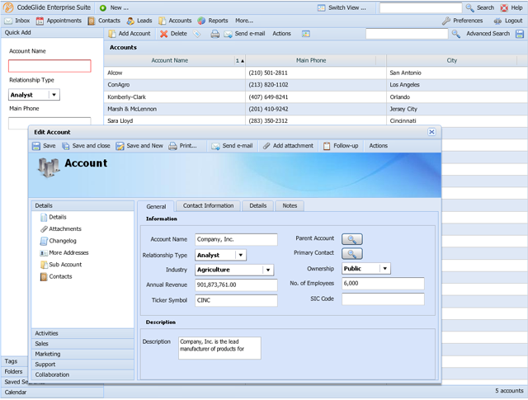Expand the Marketing section
528x400 pixels.
click(82, 354)
